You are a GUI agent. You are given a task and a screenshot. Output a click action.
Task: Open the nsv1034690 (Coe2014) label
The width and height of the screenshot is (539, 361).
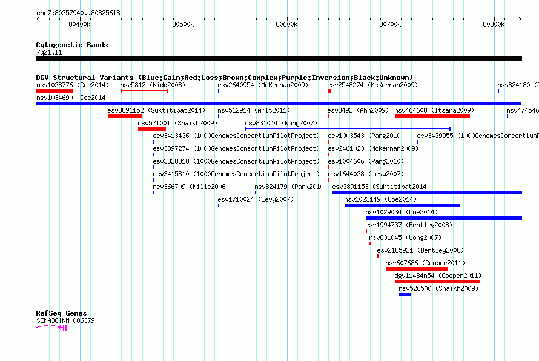[73, 98]
